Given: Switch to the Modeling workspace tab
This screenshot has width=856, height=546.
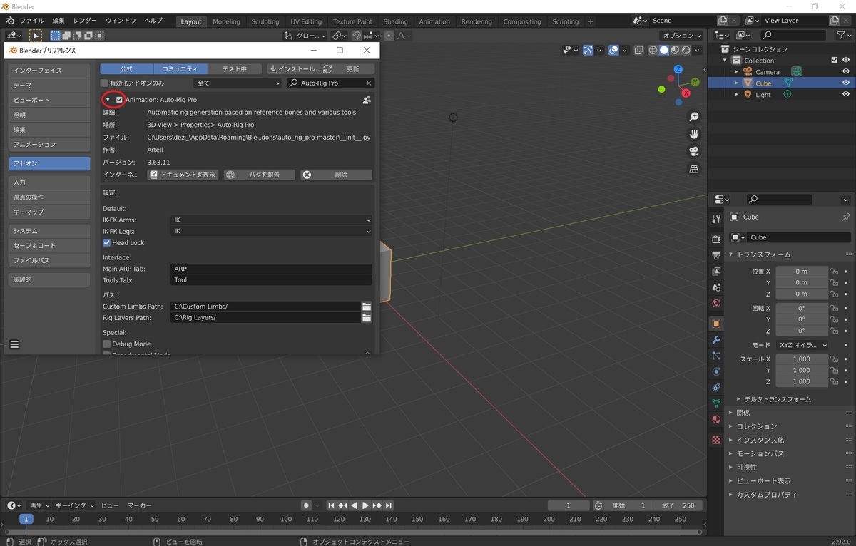Looking at the screenshot, I should 226,21.
